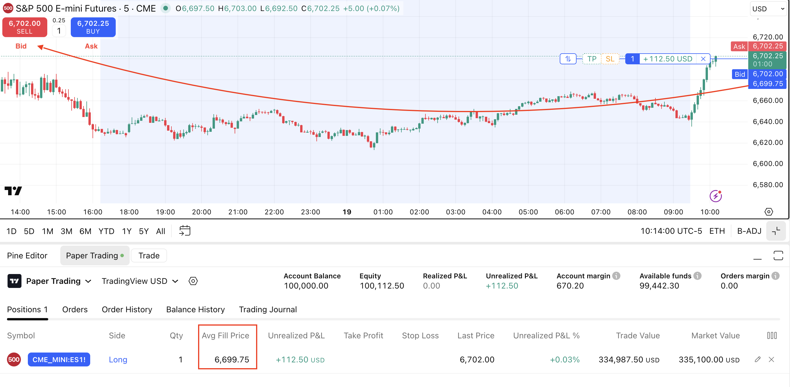The width and height of the screenshot is (790, 387).
Task: Open the column setup icon in positions table
Action: [772, 335]
